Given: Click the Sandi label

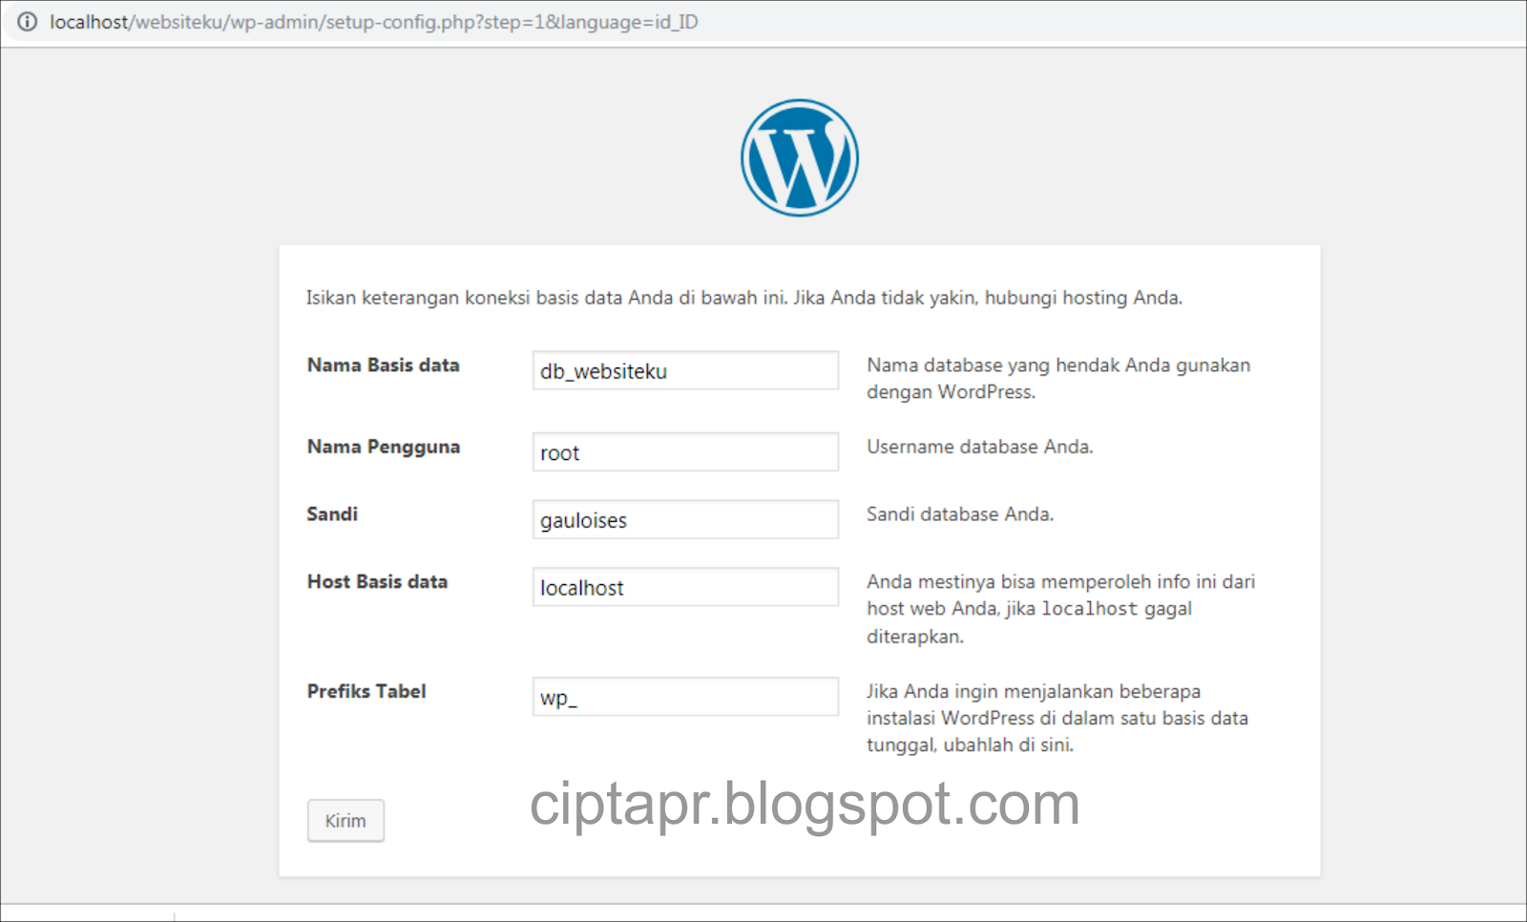Looking at the screenshot, I should 331,513.
